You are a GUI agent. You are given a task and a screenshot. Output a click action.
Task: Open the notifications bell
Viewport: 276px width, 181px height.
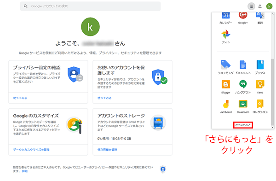coord(260,6)
